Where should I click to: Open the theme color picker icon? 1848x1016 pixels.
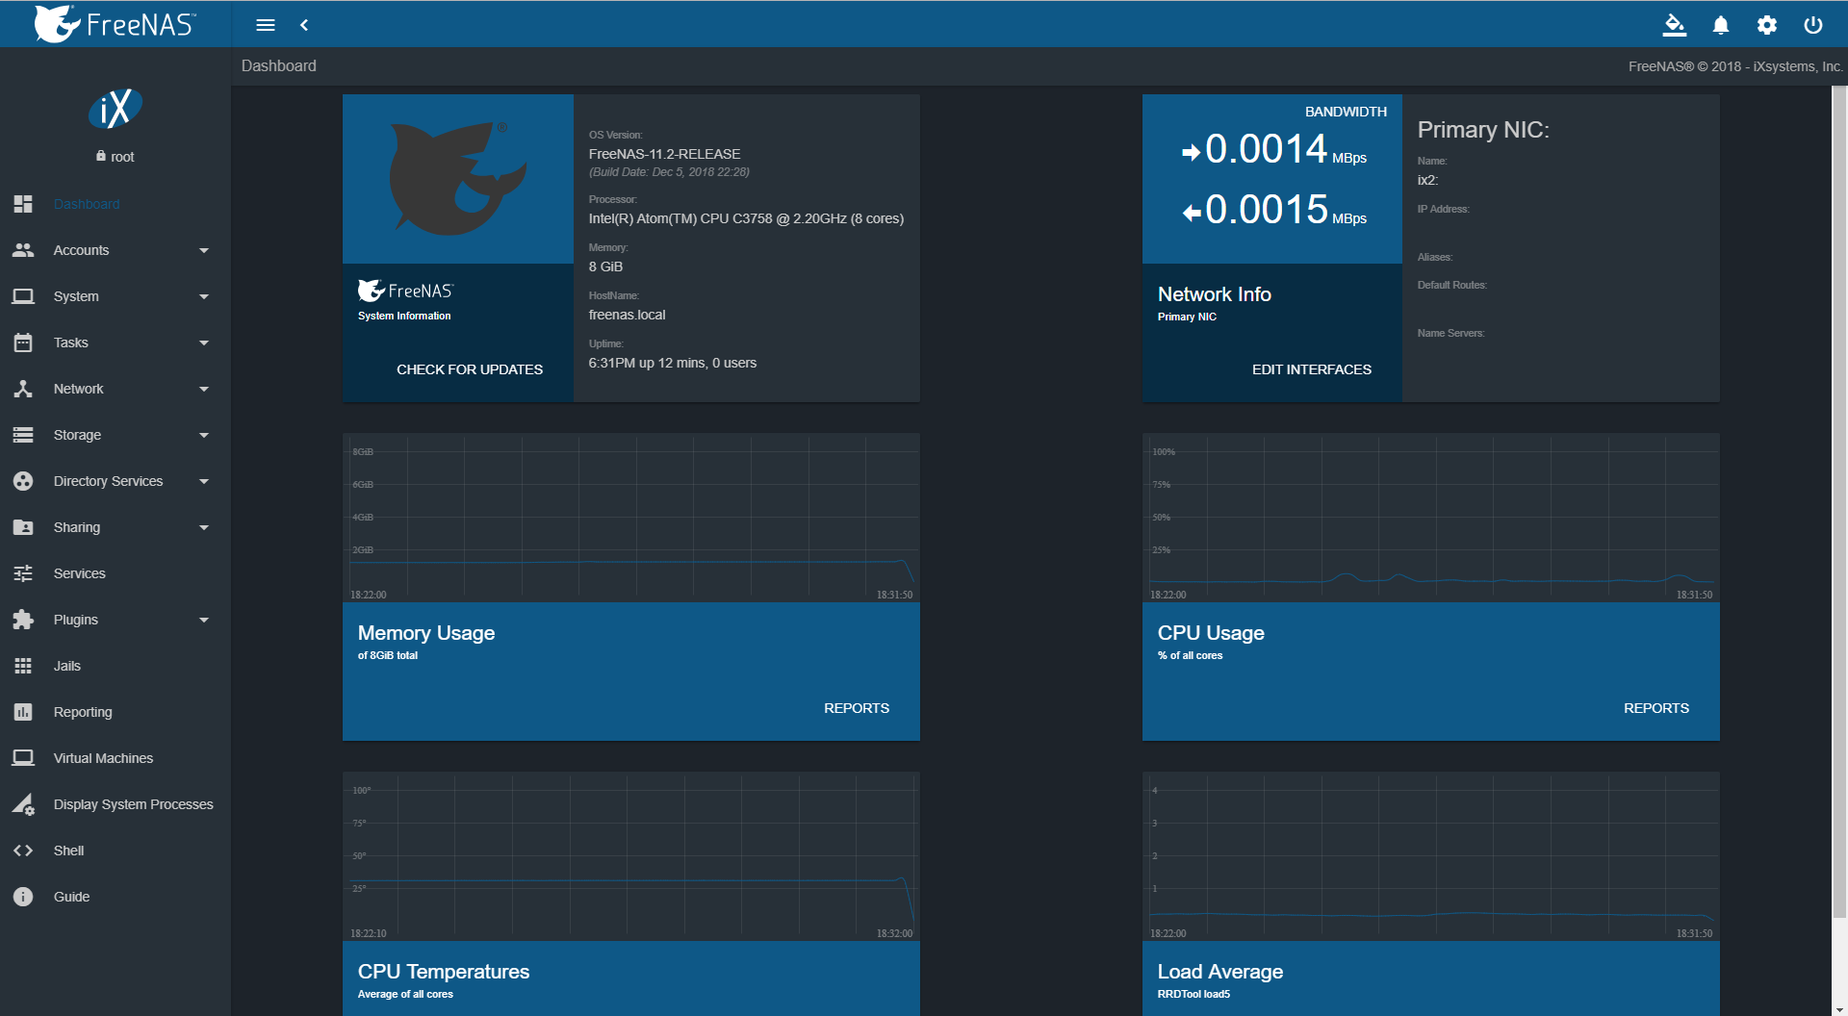[x=1675, y=25]
